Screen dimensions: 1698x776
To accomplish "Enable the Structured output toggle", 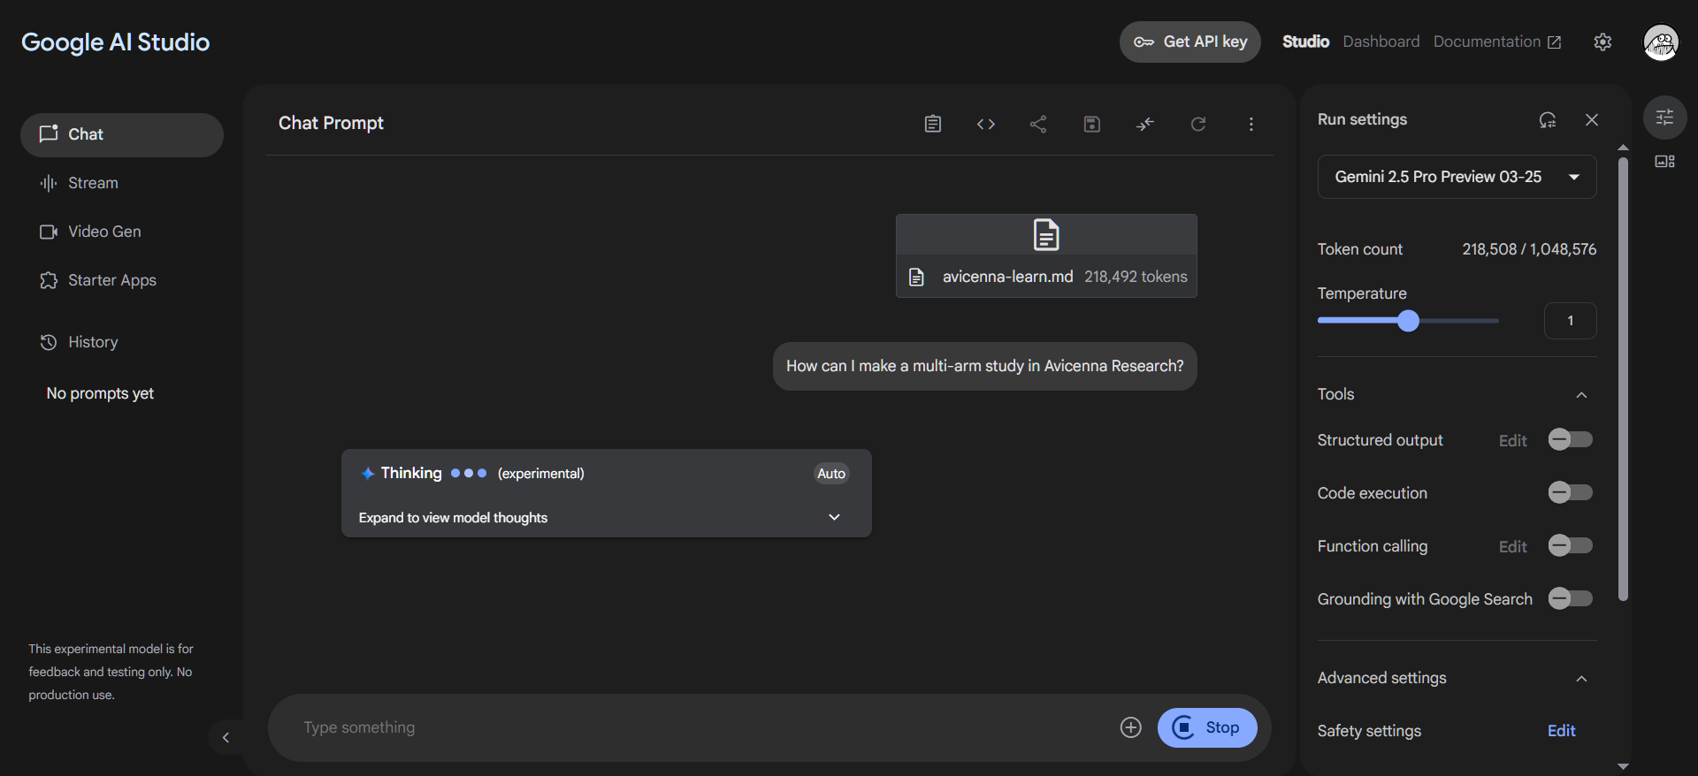I will point(1570,439).
